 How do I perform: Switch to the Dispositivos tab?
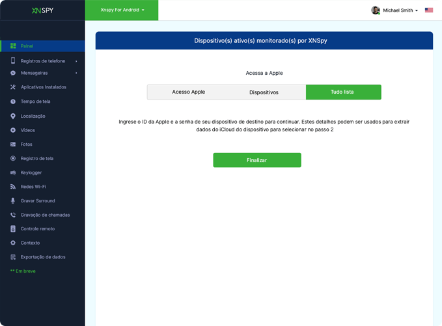tap(264, 92)
